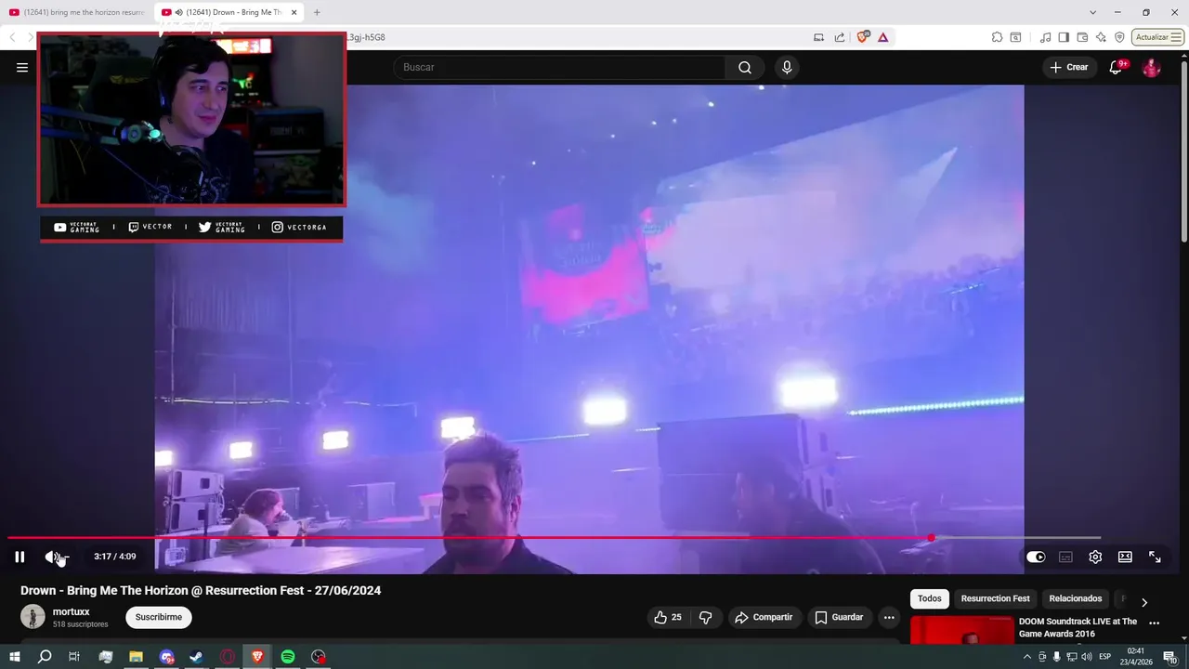1189x669 pixels.
Task: Click the video title text
Action: (201, 591)
